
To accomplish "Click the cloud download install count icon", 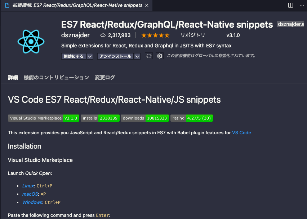I will click(103, 35).
